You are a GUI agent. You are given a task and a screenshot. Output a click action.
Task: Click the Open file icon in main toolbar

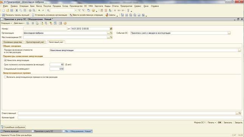8,11
